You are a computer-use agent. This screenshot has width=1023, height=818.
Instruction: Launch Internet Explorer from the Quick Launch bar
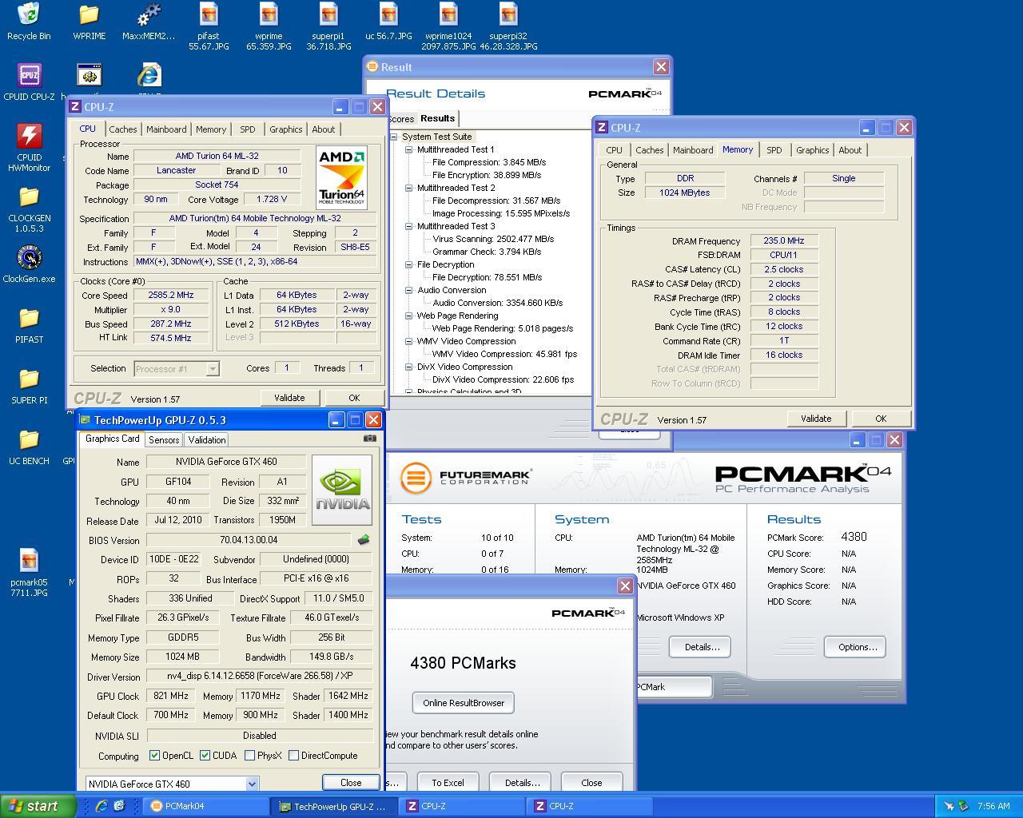click(x=102, y=806)
